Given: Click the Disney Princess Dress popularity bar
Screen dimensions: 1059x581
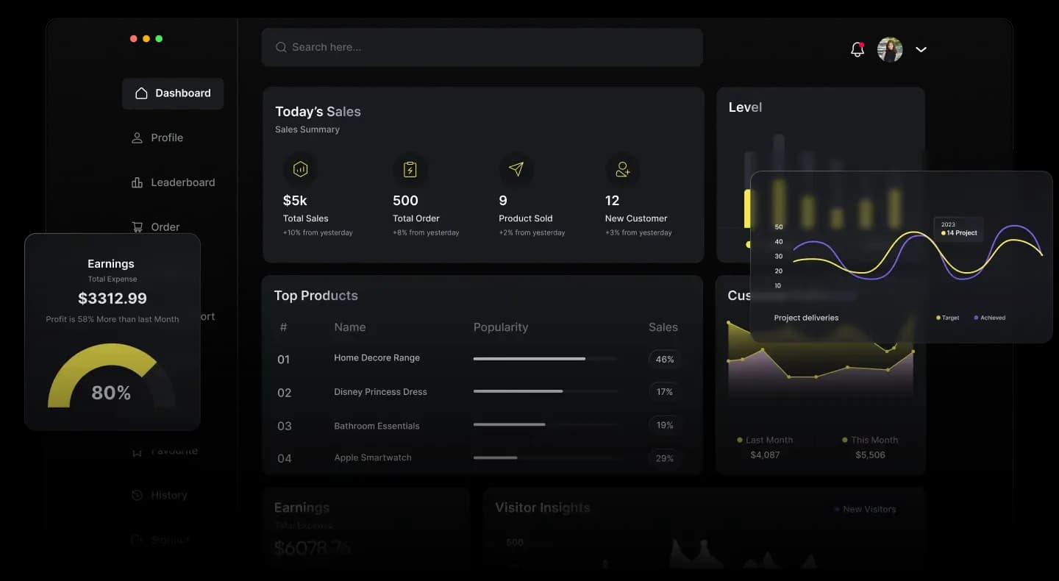Looking at the screenshot, I should 545,391.
